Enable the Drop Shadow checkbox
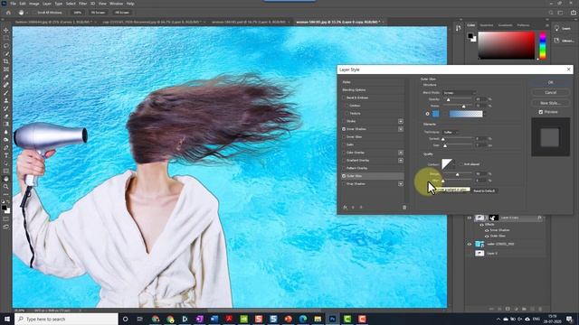Image resolution: width=579 pixels, height=325 pixels. point(344,184)
